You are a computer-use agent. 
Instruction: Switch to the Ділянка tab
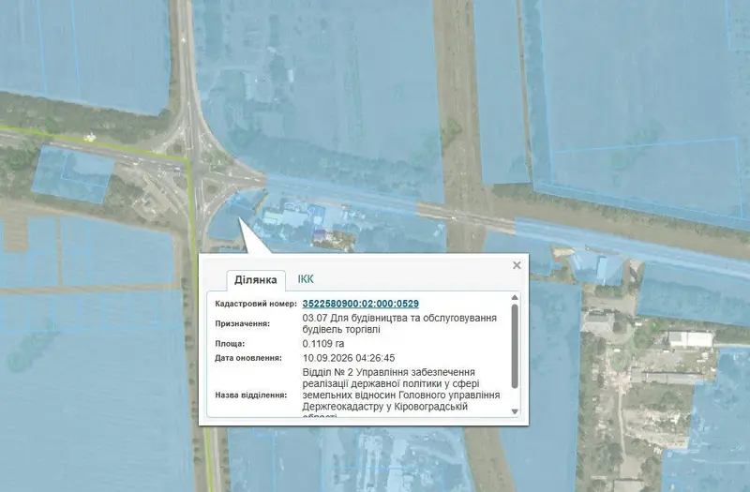pos(255,280)
